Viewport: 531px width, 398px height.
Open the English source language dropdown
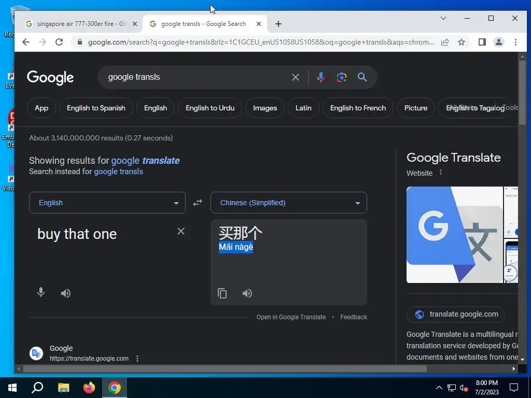[x=107, y=203]
